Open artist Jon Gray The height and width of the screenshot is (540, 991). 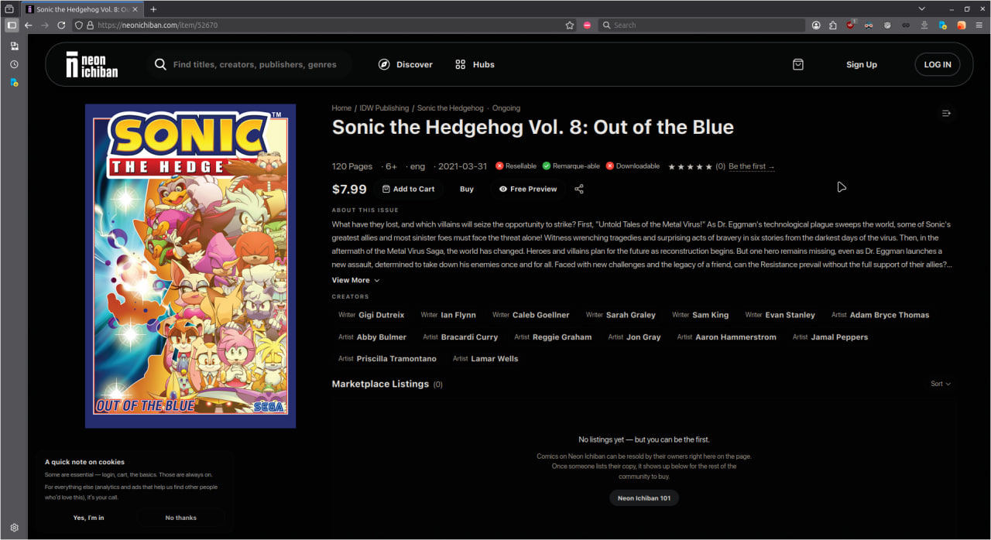(x=634, y=337)
